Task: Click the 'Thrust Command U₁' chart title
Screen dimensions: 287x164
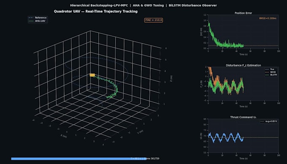Action: click(243, 117)
